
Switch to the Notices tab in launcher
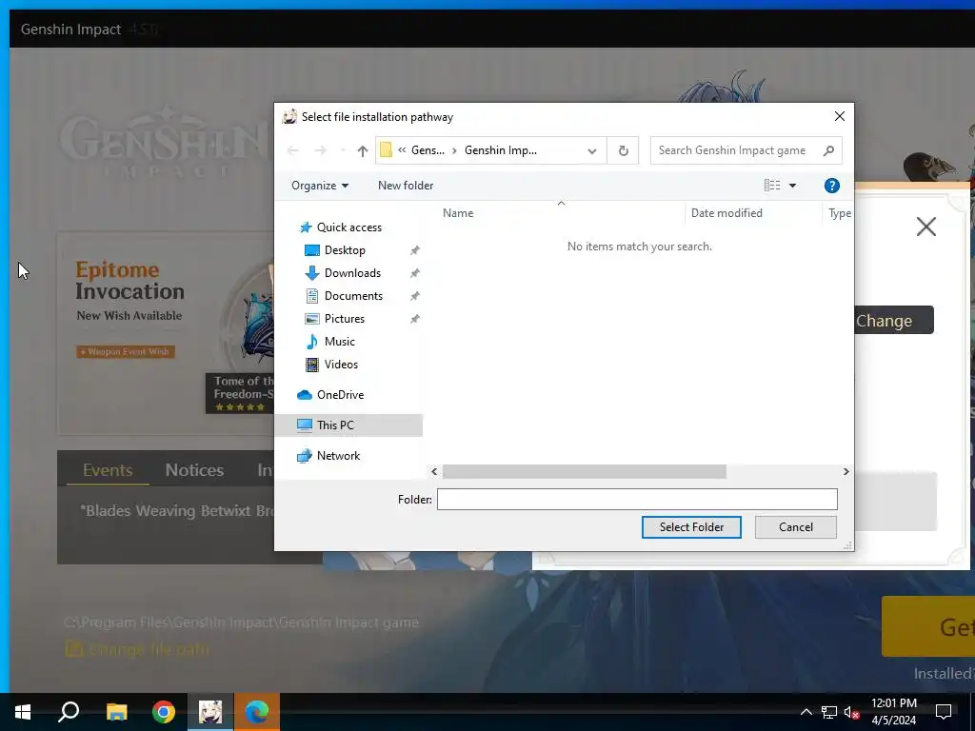tap(194, 470)
